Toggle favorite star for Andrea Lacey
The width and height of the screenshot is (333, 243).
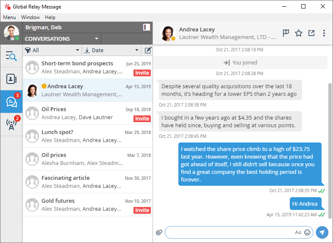299,33
